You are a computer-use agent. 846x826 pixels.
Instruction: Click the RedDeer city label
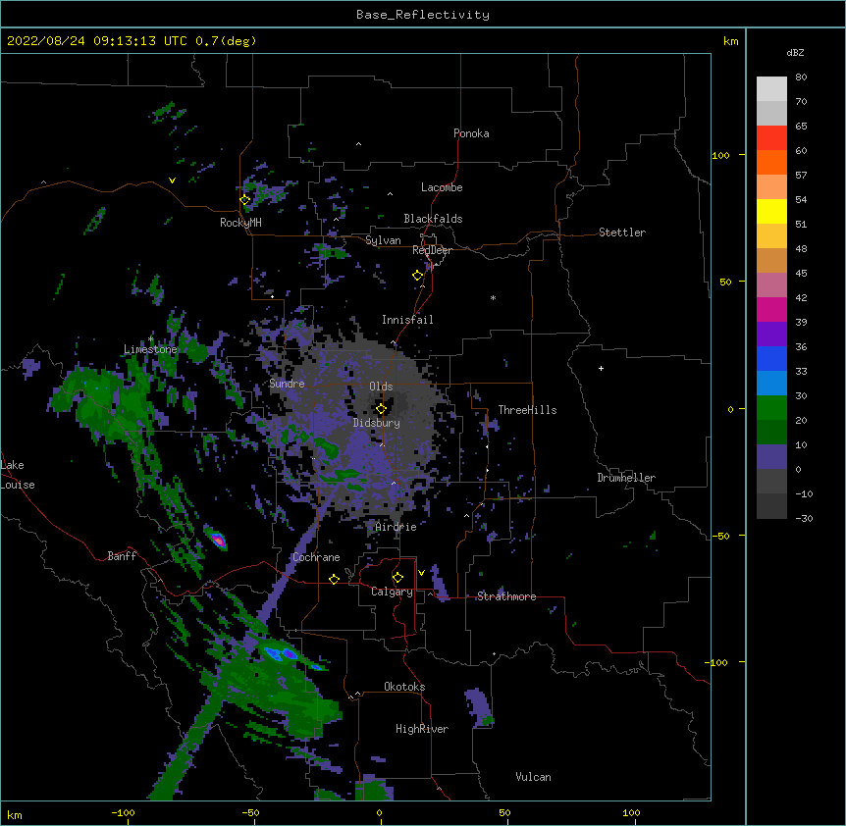(432, 250)
